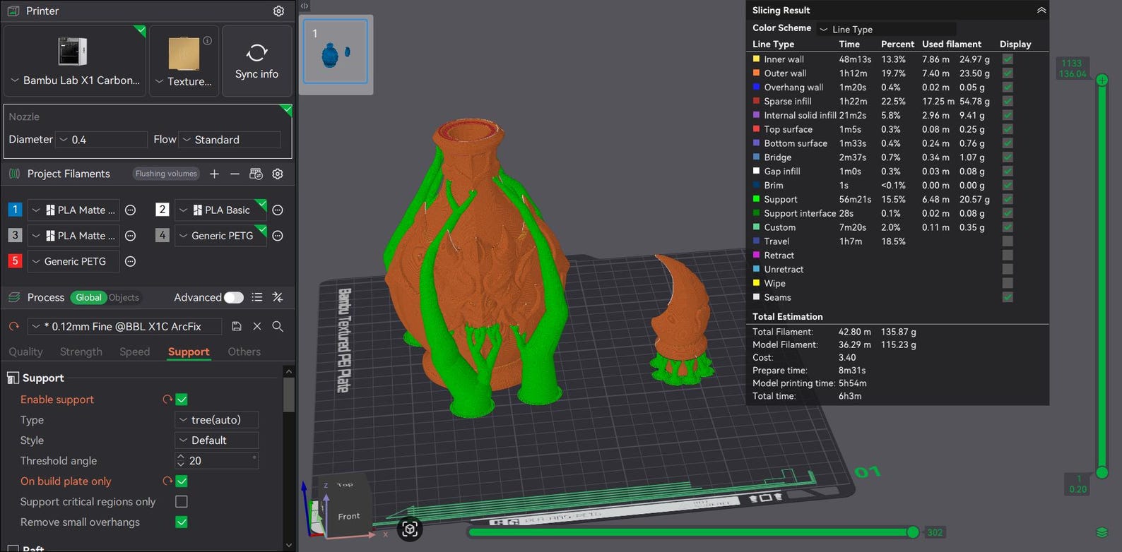
Task: Open the compare presets icon
Action: click(x=278, y=297)
